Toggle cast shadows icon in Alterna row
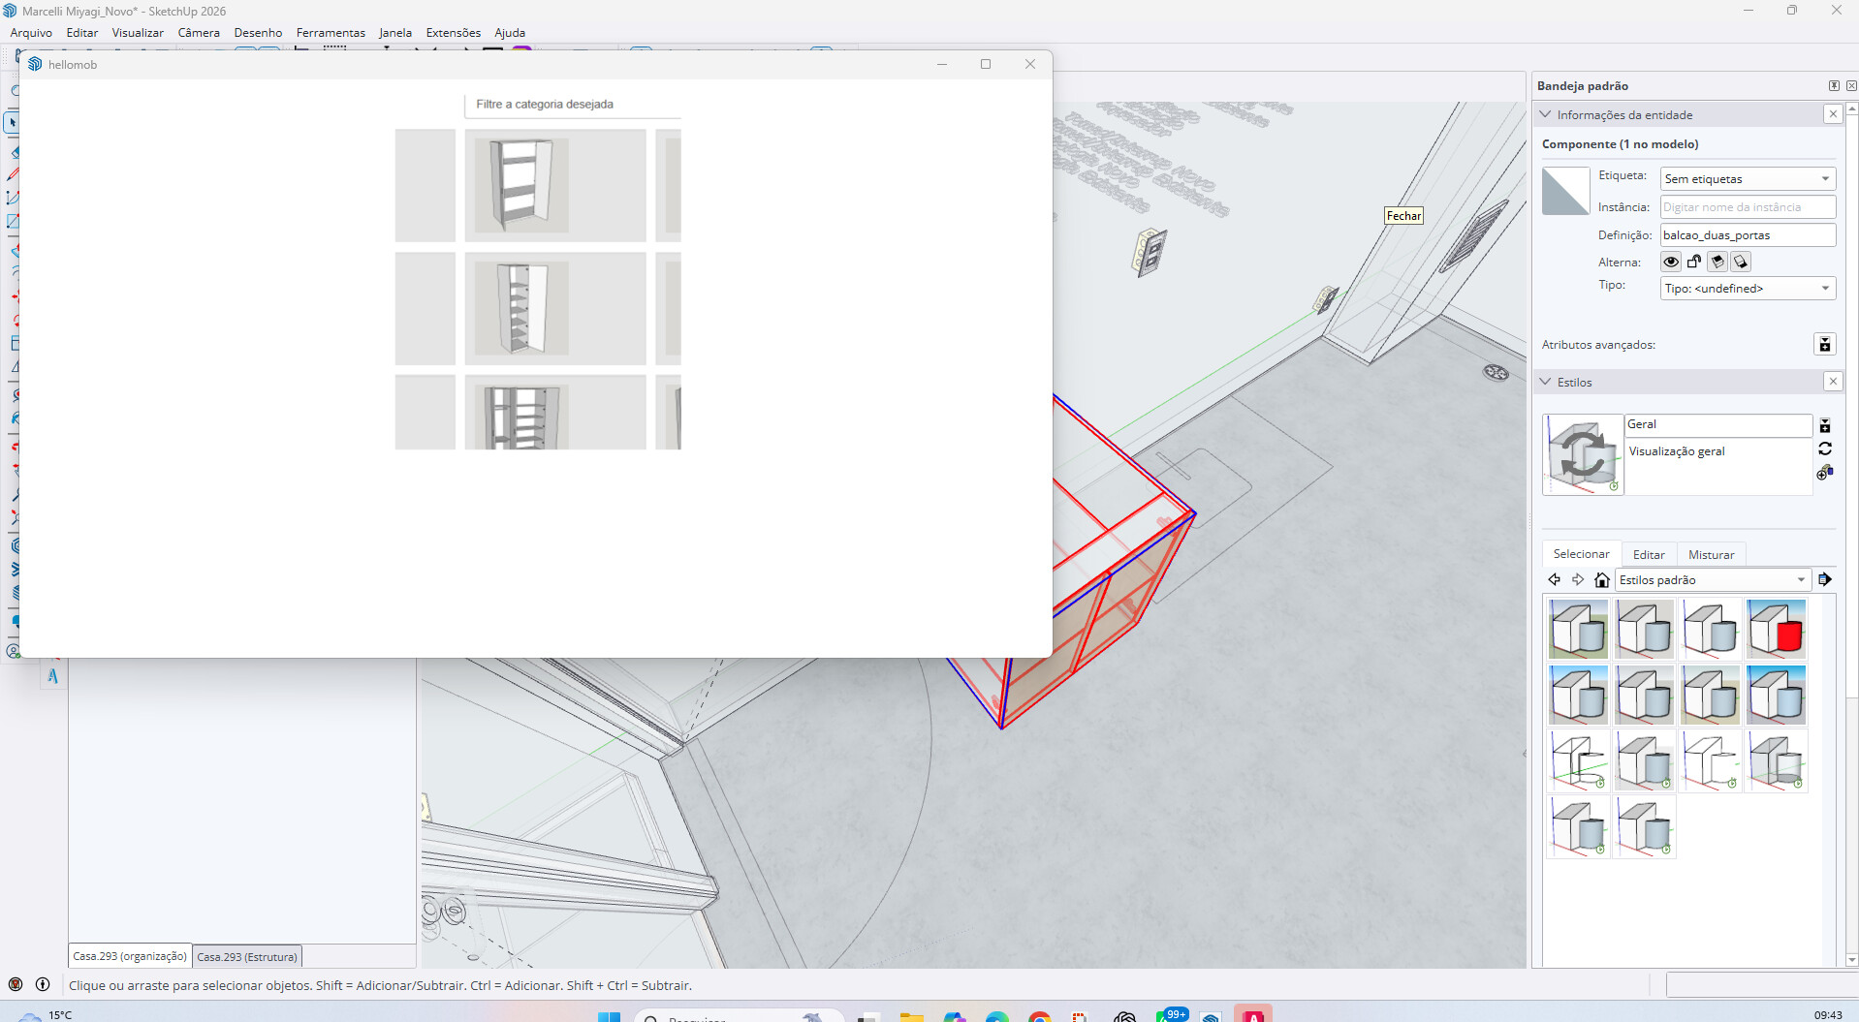The height and width of the screenshot is (1022, 1859). click(1741, 262)
